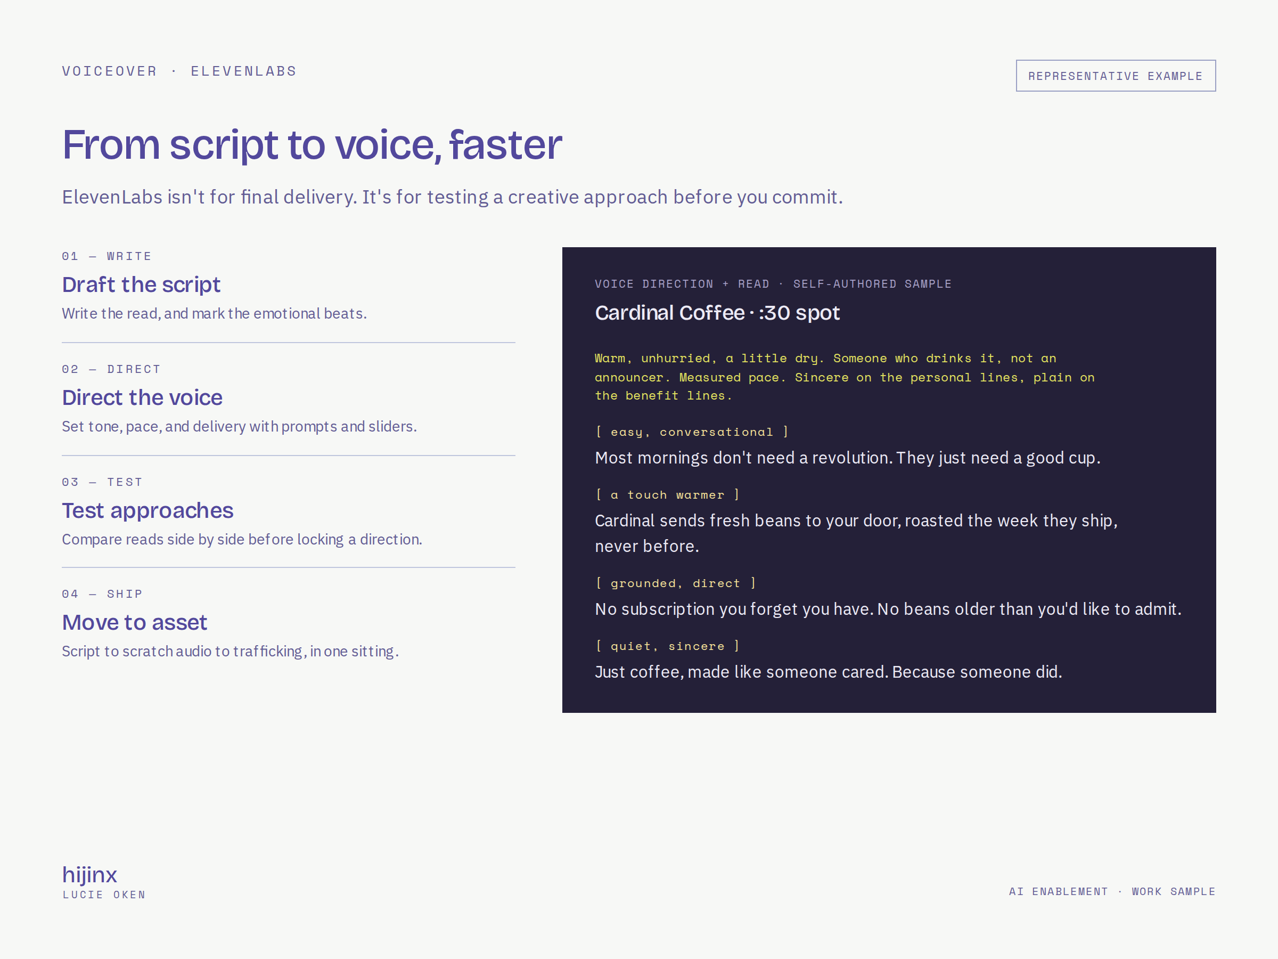Click 'Set tone, pace, and delivery with prompts and sliders.'
The width and height of the screenshot is (1278, 959).
click(x=239, y=426)
